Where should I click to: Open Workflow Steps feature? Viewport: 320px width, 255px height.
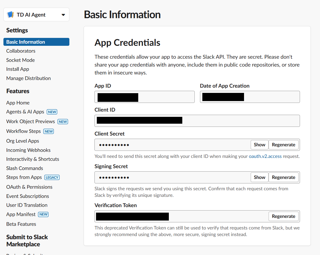(23, 131)
